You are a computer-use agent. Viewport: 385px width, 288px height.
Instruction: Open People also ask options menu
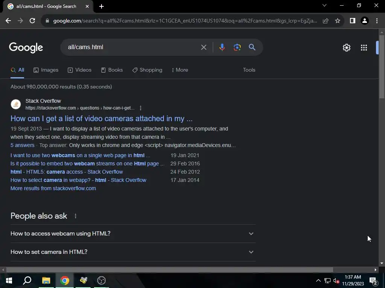pos(76,216)
